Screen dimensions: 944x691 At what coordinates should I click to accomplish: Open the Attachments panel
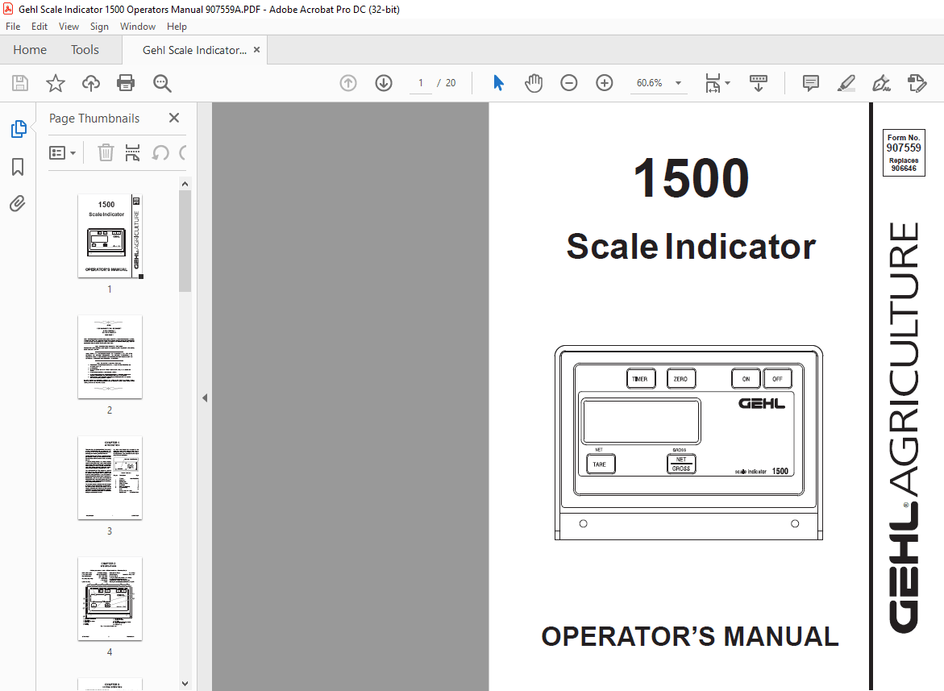coord(18,203)
